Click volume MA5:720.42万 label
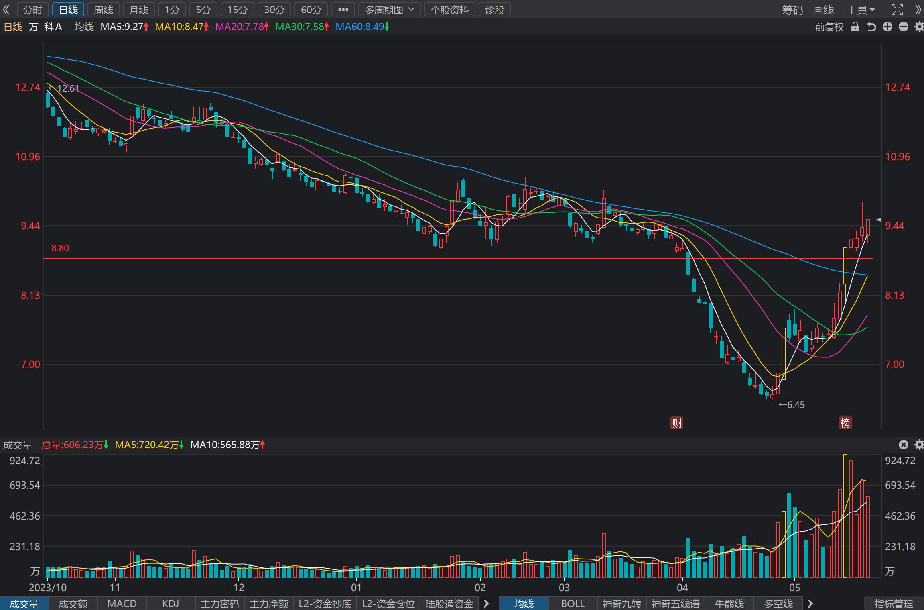The height and width of the screenshot is (610, 924). (149, 445)
